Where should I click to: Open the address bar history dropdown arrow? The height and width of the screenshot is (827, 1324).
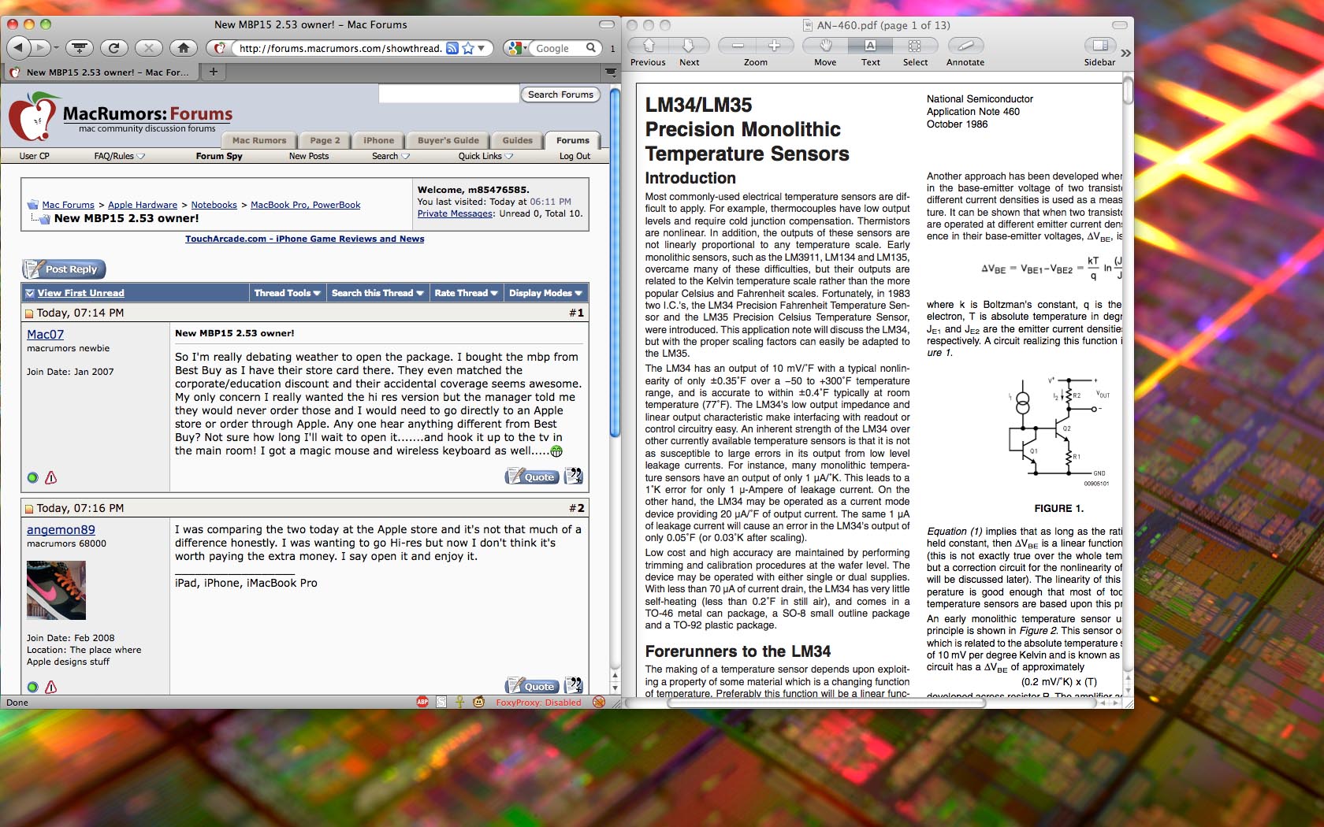tap(482, 48)
